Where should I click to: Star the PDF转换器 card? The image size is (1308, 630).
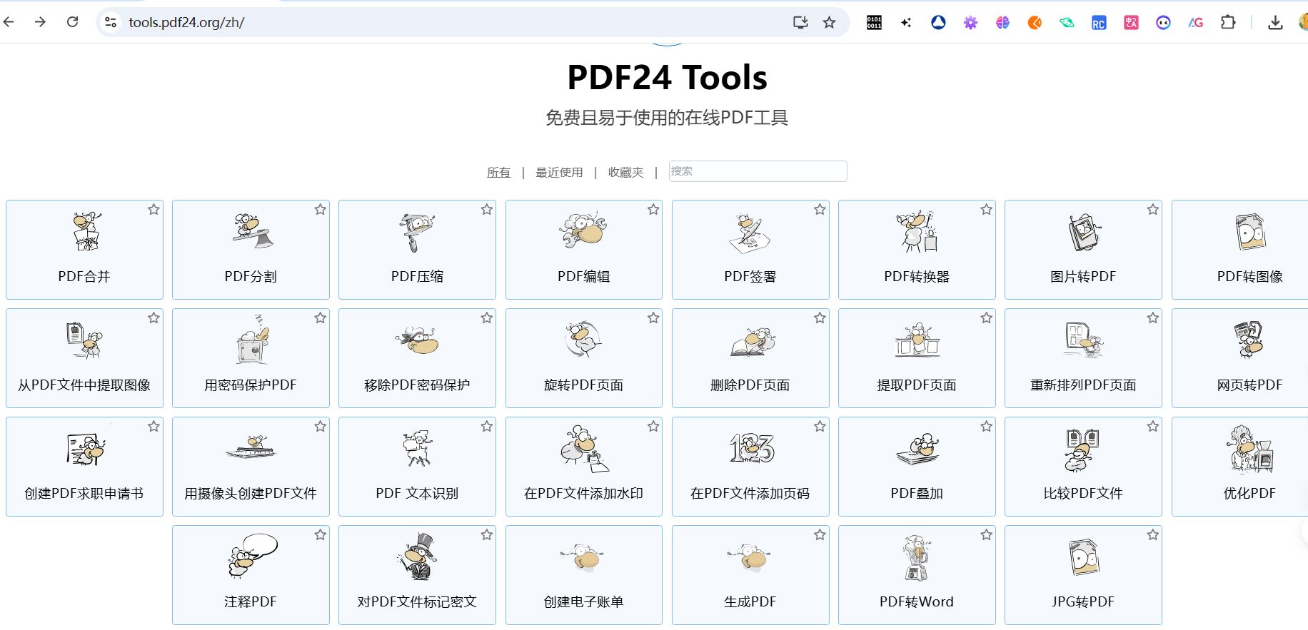pos(986,210)
